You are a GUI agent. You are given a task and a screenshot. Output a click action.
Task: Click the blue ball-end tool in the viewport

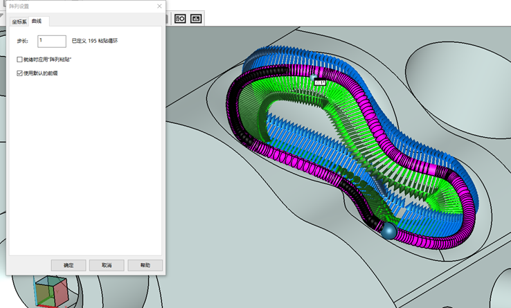click(x=389, y=231)
